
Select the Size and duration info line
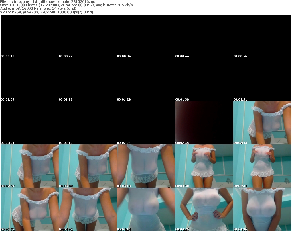click(x=66, y=5)
